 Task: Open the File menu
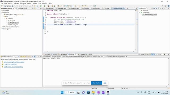(x=2, y=4)
